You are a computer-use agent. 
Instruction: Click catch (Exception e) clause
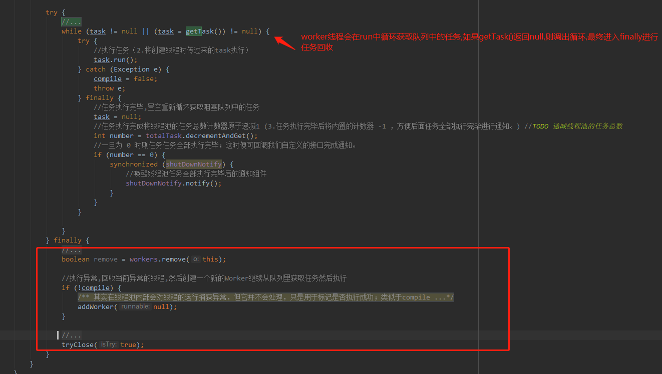(128, 69)
